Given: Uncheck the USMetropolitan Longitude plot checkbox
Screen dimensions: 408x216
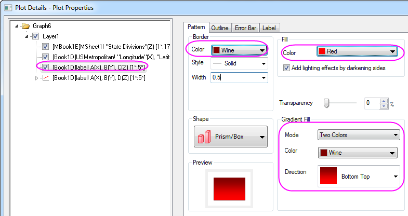Looking at the screenshot, I should 46,56.
